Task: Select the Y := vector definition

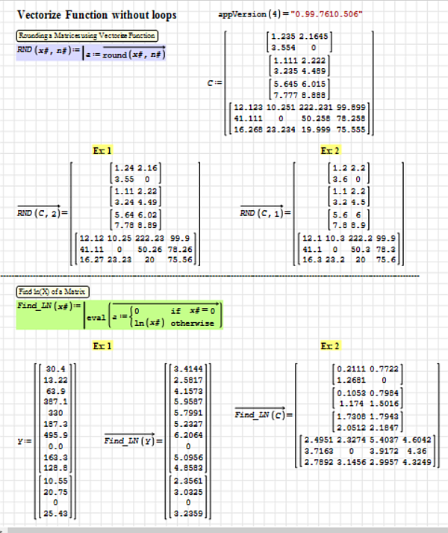Action: [x=21, y=441]
